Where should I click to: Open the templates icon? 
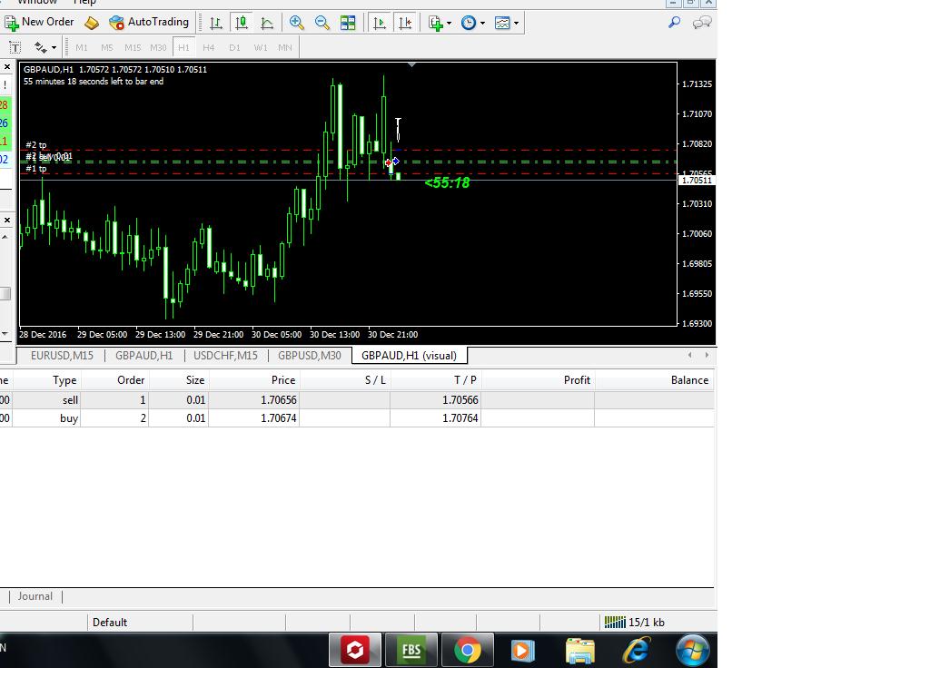[x=502, y=23]
